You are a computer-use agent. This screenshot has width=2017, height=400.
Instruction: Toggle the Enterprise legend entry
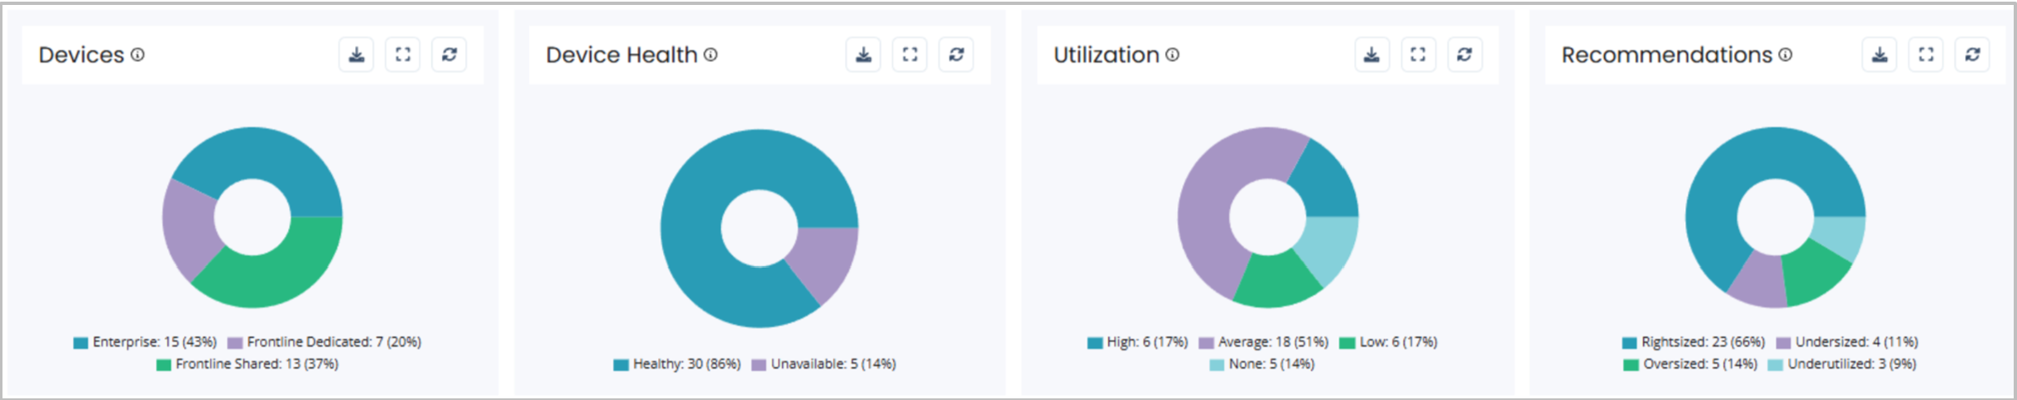[145, 342]
